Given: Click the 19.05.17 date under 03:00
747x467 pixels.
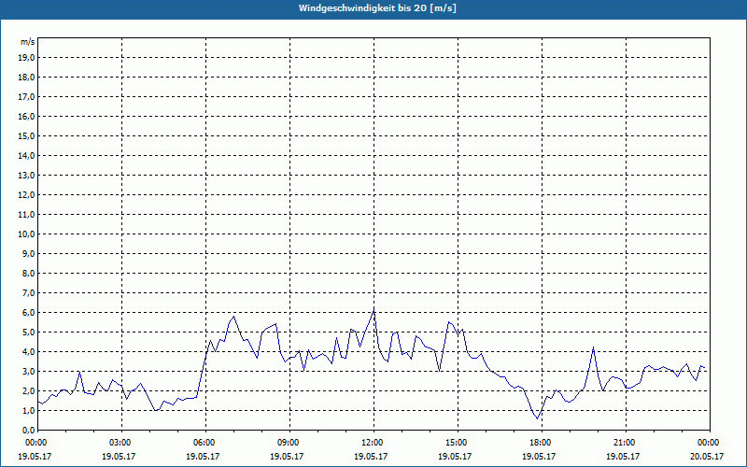Looking at the screenshot, I should coord(120,456).
